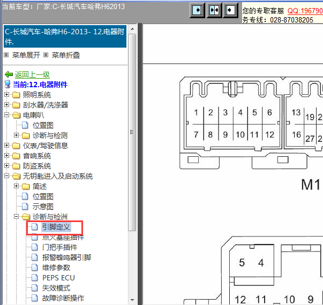Click the third panel layout button
The image size is (323, 305).
tap(230, 10)
